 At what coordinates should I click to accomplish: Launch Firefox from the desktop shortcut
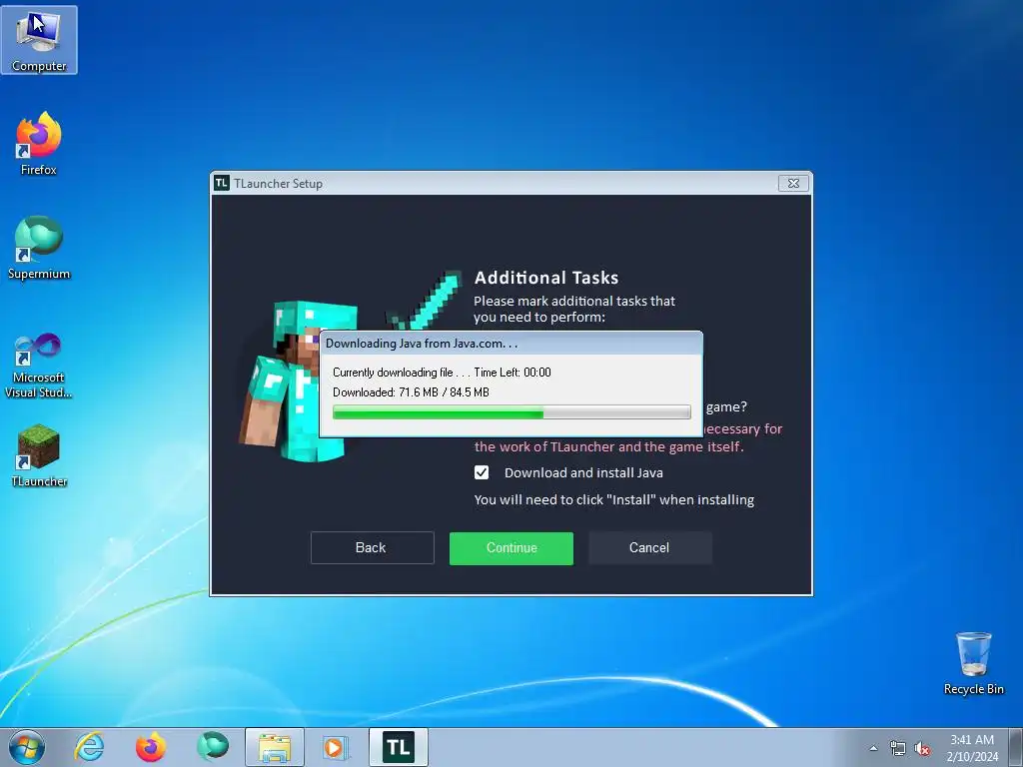[x=39, y=144]
